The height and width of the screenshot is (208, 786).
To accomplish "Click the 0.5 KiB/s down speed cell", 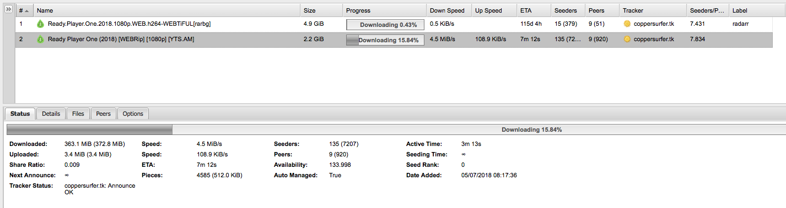I will tap(442, 24).
